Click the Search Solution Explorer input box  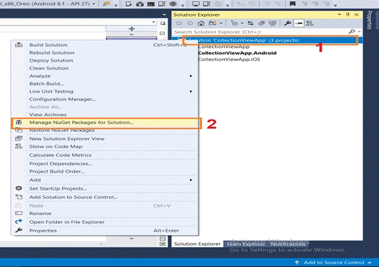(261, 32)
